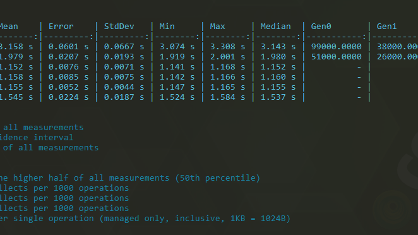Image resolution: width=418 pixels, height=235 pixels.
Task: Click the 0.0601 s error value
Action: (69, 47)
